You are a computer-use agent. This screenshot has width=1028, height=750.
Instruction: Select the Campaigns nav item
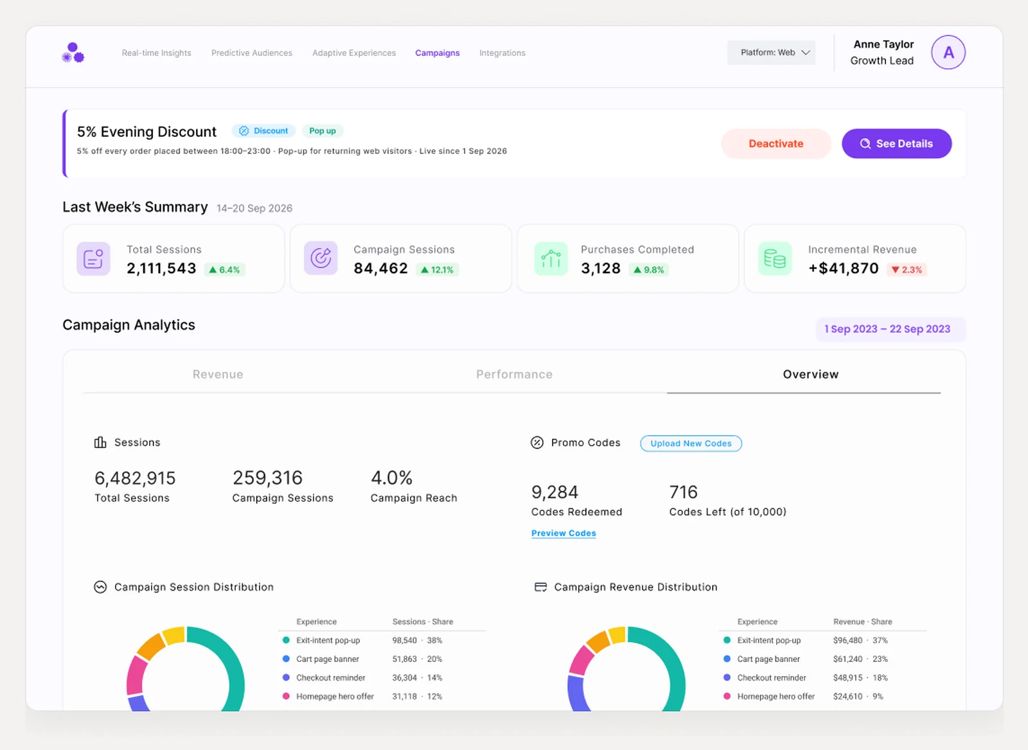tap(437, 53)
